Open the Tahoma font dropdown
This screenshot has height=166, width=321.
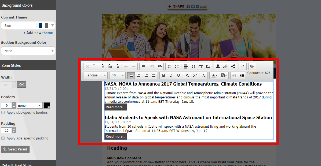[x=95, y=75]
